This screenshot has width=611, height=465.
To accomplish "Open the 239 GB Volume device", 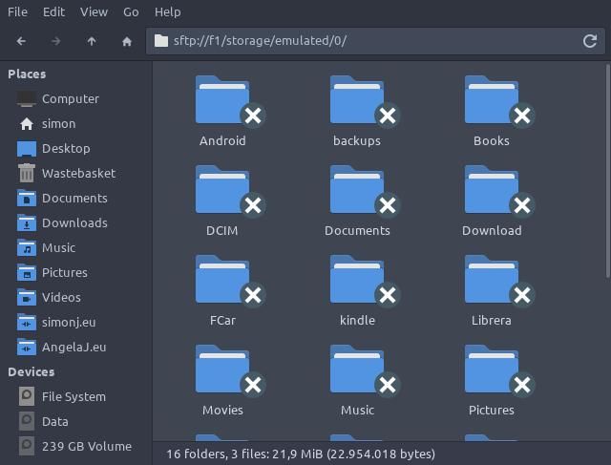I will [76, 446].
